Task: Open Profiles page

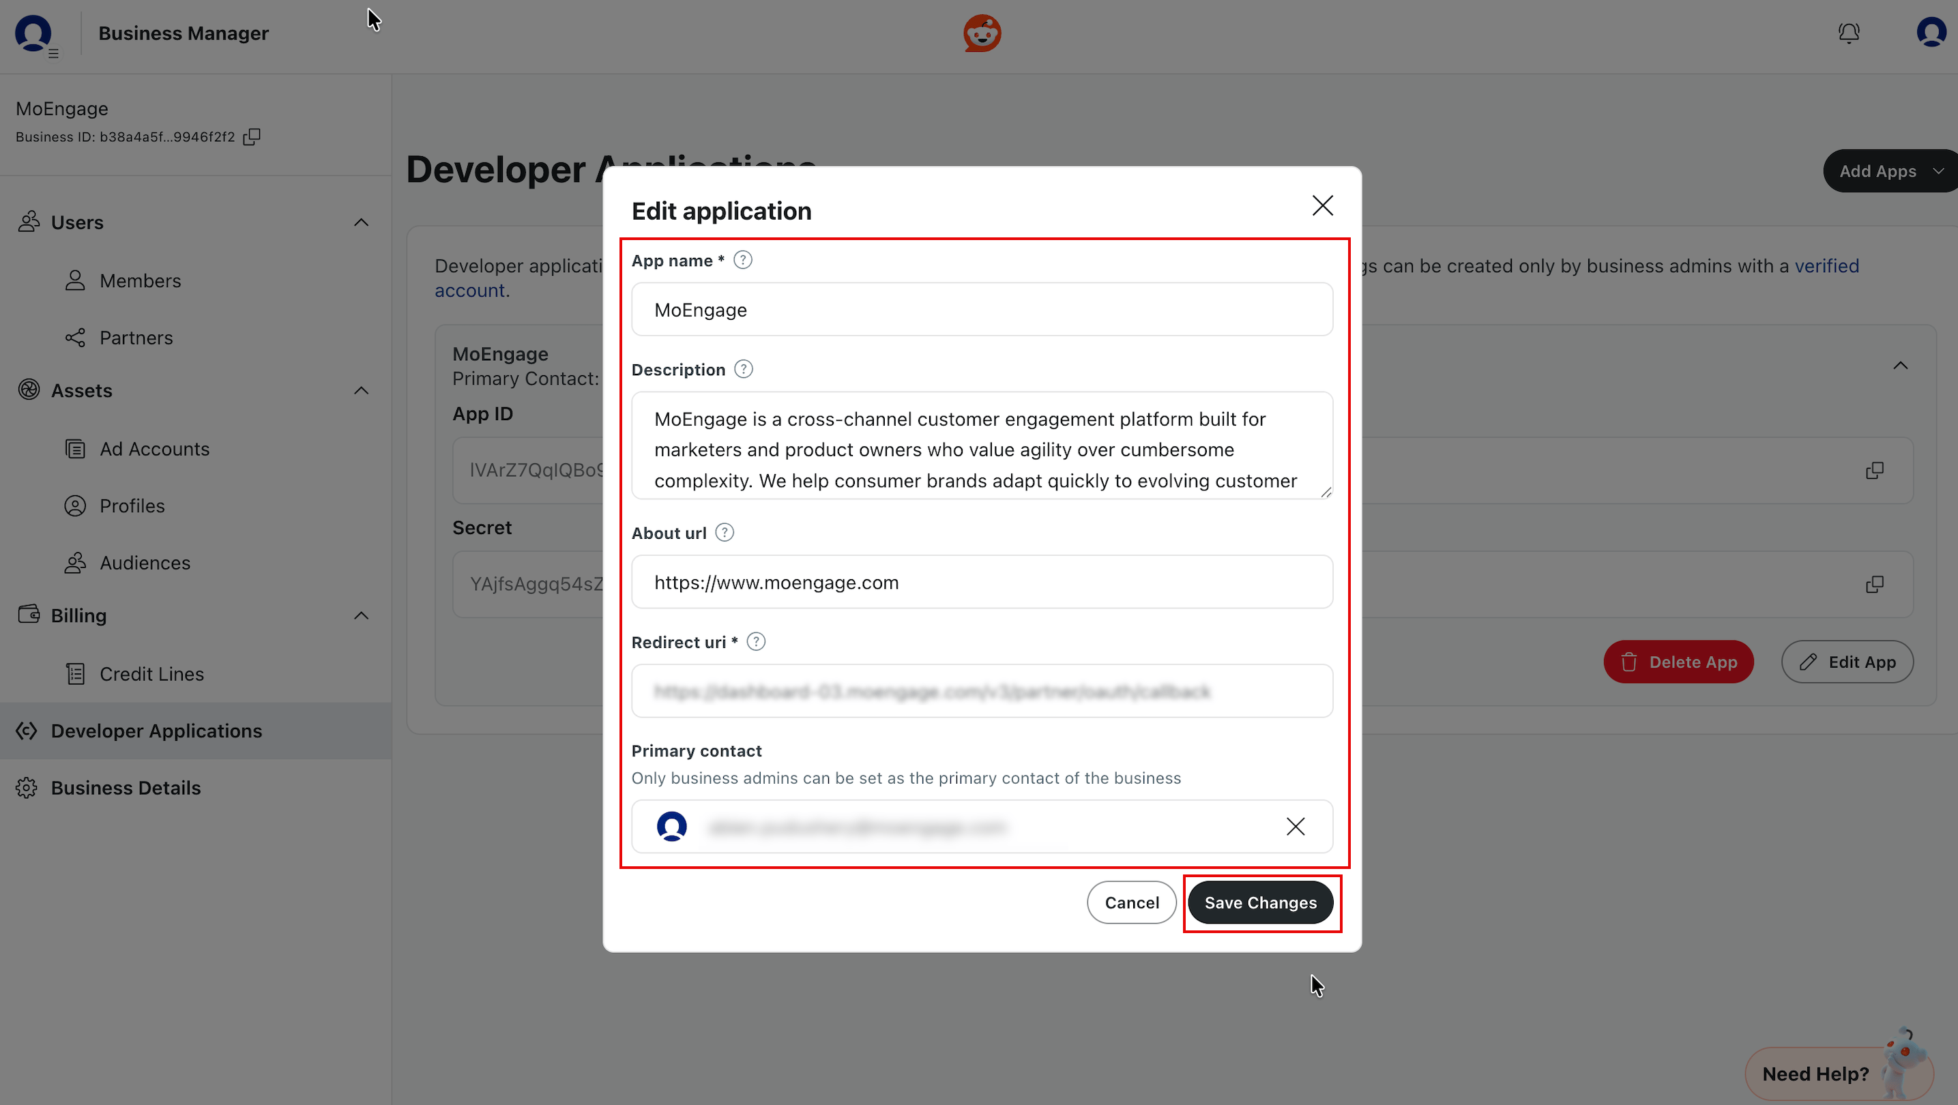Action: 132,506
